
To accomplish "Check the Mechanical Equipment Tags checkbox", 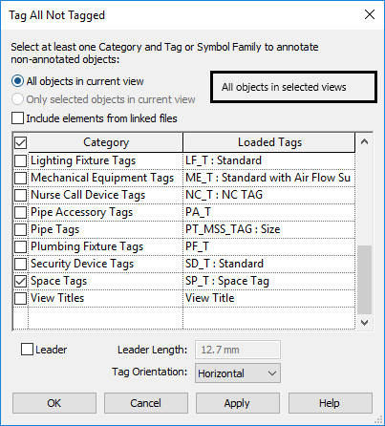I will click(21, 178).
